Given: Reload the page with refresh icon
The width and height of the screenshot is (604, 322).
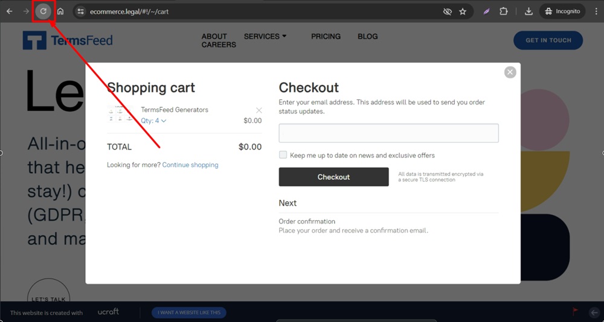Looking at the screenshot, I should (x=43, y=11).
